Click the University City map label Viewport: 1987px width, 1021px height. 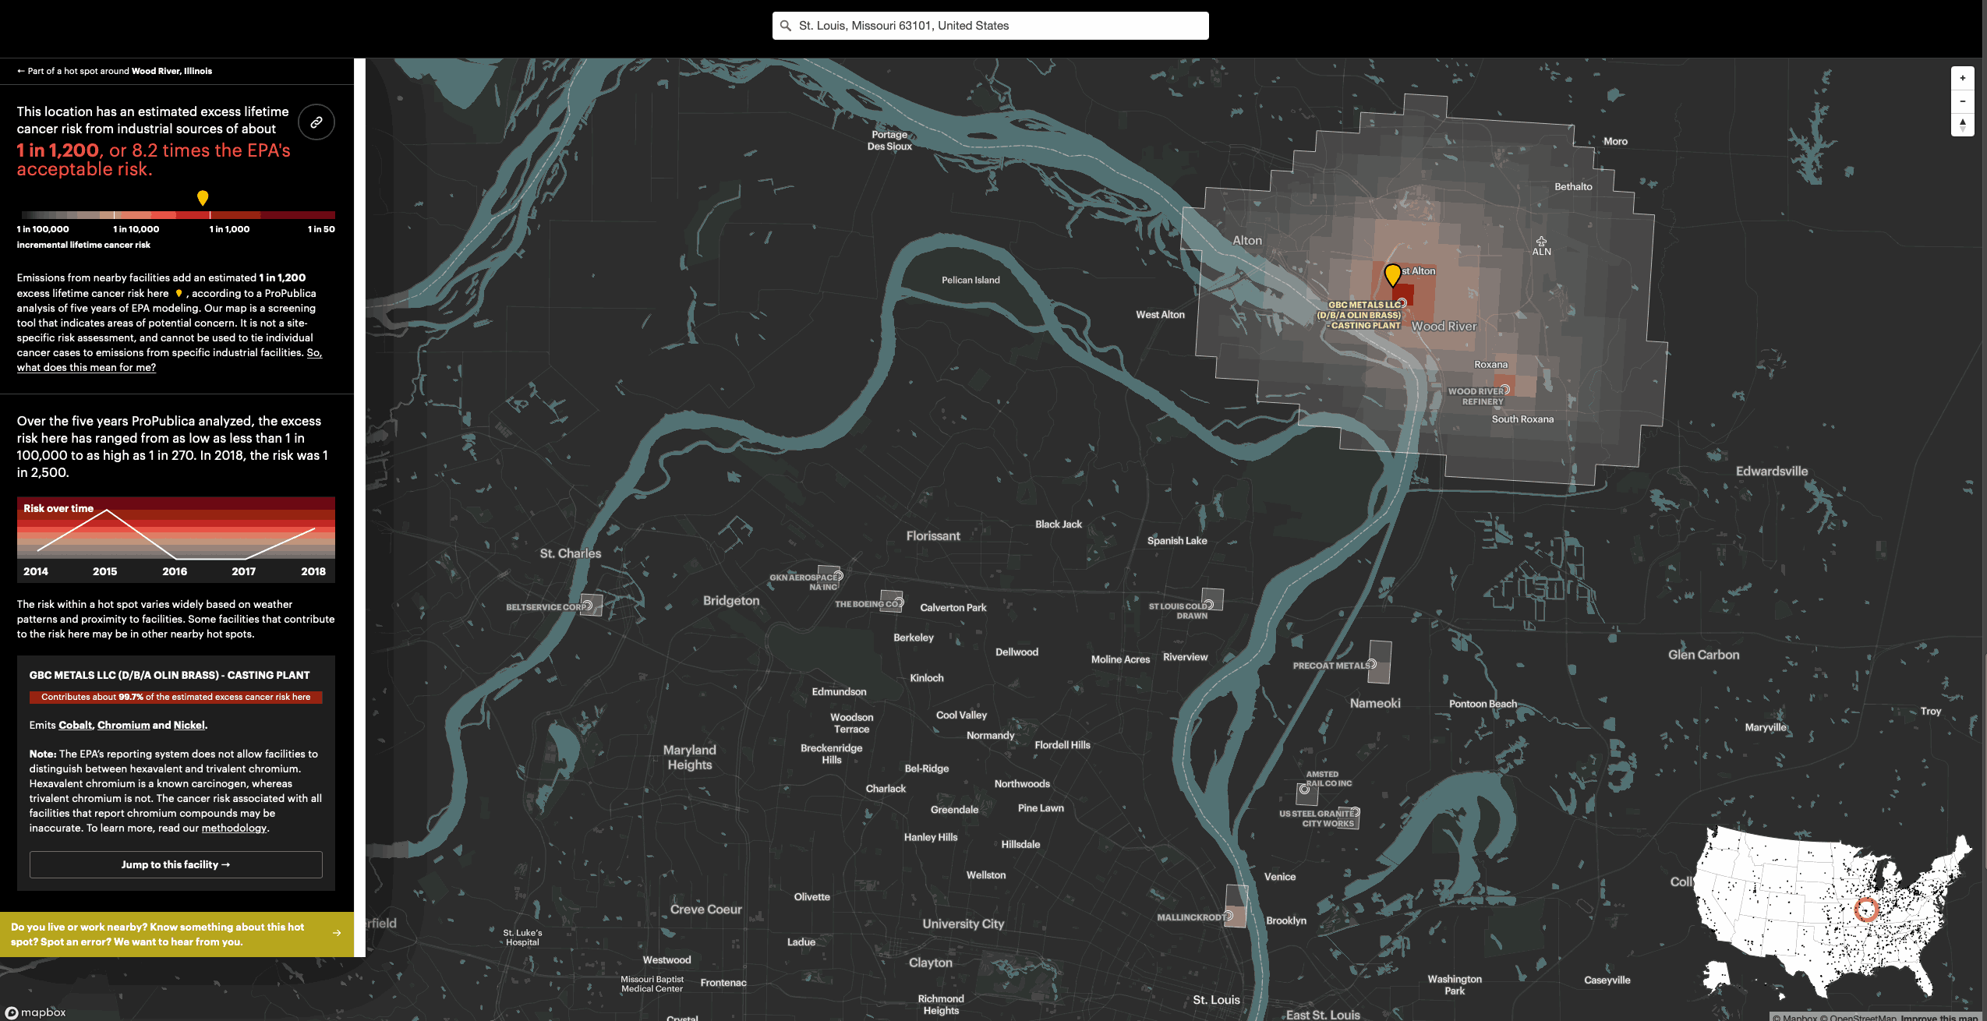click(963, 924)
